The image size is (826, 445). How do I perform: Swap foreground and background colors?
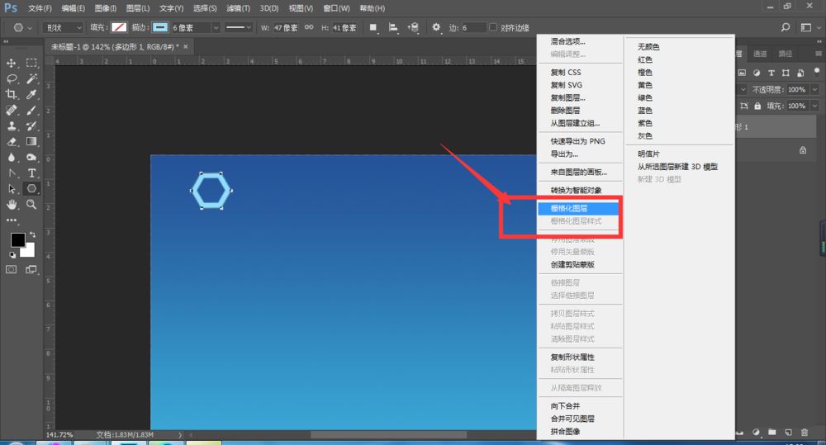pos(33,234)
